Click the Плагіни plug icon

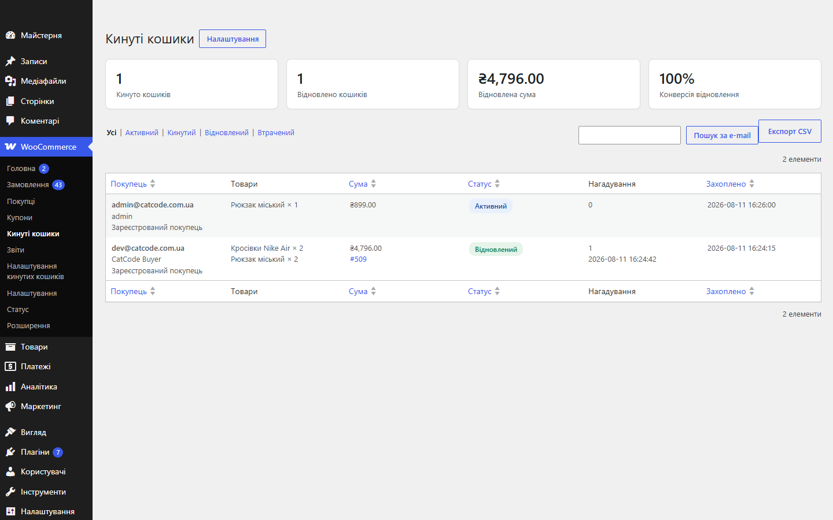click(x=10, y=452)
